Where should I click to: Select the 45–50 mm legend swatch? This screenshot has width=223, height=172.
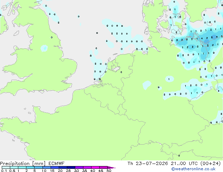point(103,167)
